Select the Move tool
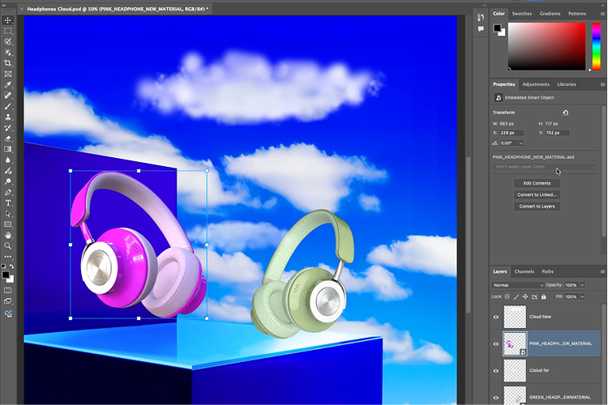This screenshot has width=608, height=405. click(x=8, y=19)
